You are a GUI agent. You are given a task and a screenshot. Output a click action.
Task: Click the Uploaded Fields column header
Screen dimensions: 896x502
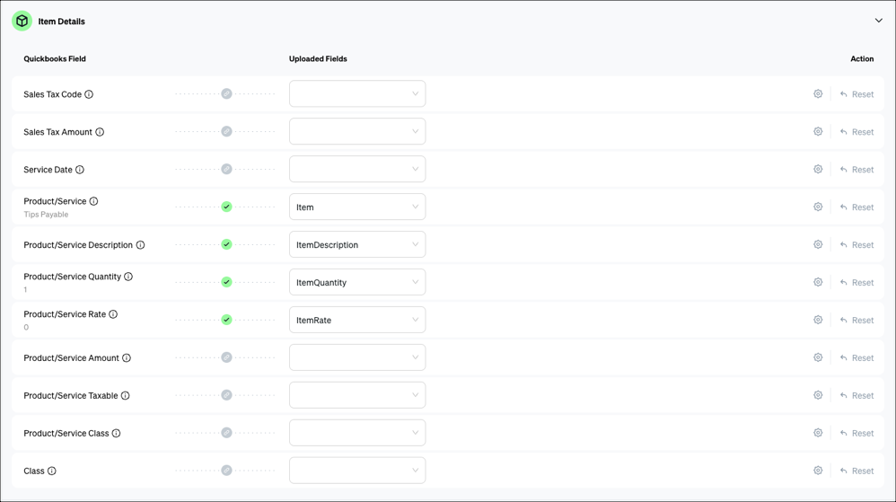318,59
